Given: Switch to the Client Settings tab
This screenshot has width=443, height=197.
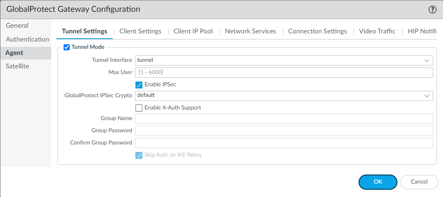Looking at the screenshot, I should click(x=140, y=31).
